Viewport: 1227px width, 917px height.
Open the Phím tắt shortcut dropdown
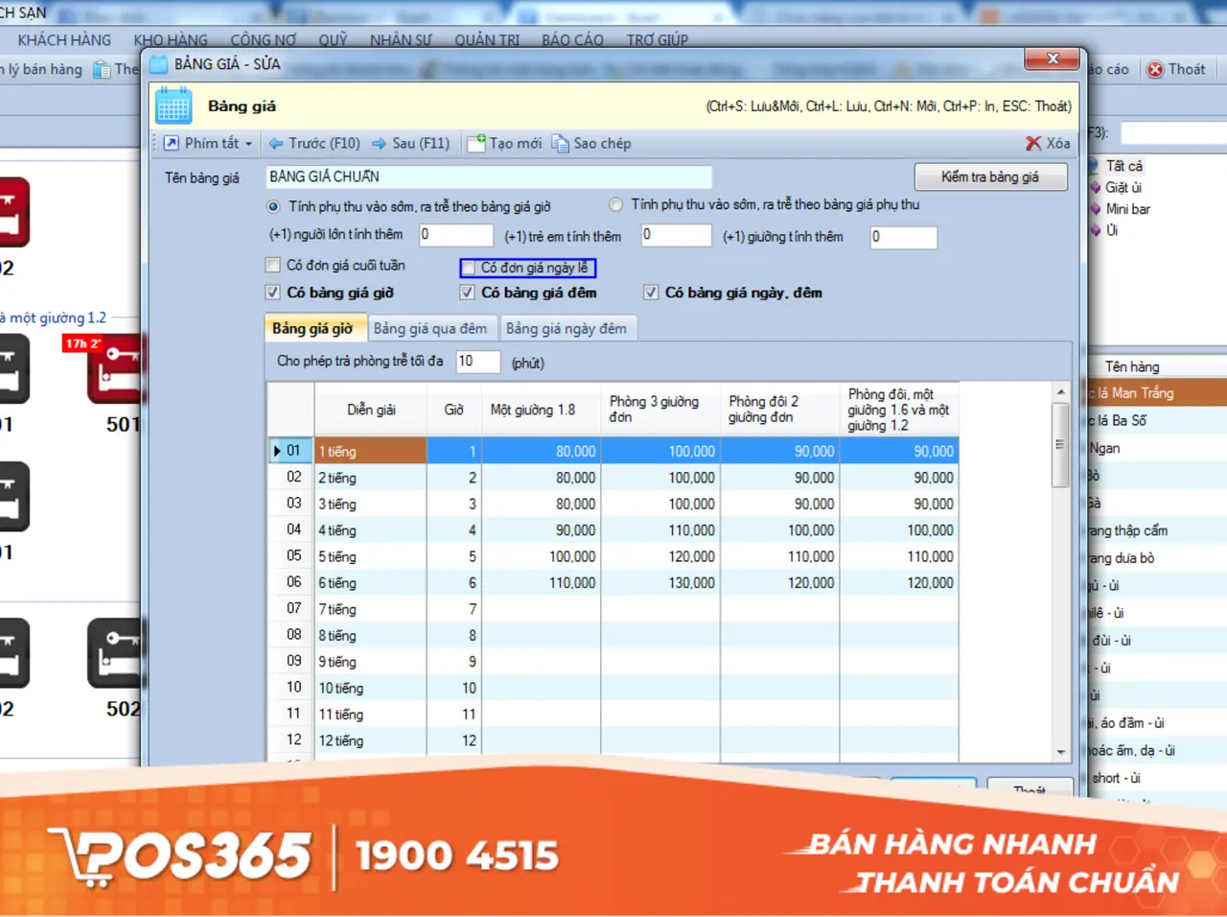click(208, 143)
